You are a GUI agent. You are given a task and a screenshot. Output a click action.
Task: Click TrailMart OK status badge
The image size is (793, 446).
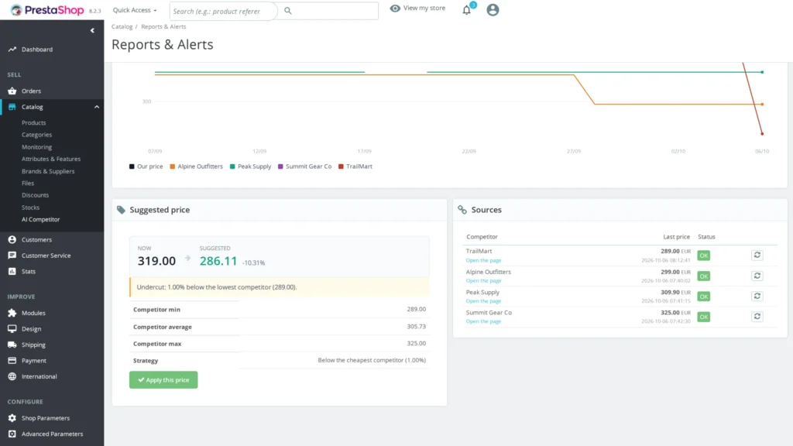click(x=703, y=256)
